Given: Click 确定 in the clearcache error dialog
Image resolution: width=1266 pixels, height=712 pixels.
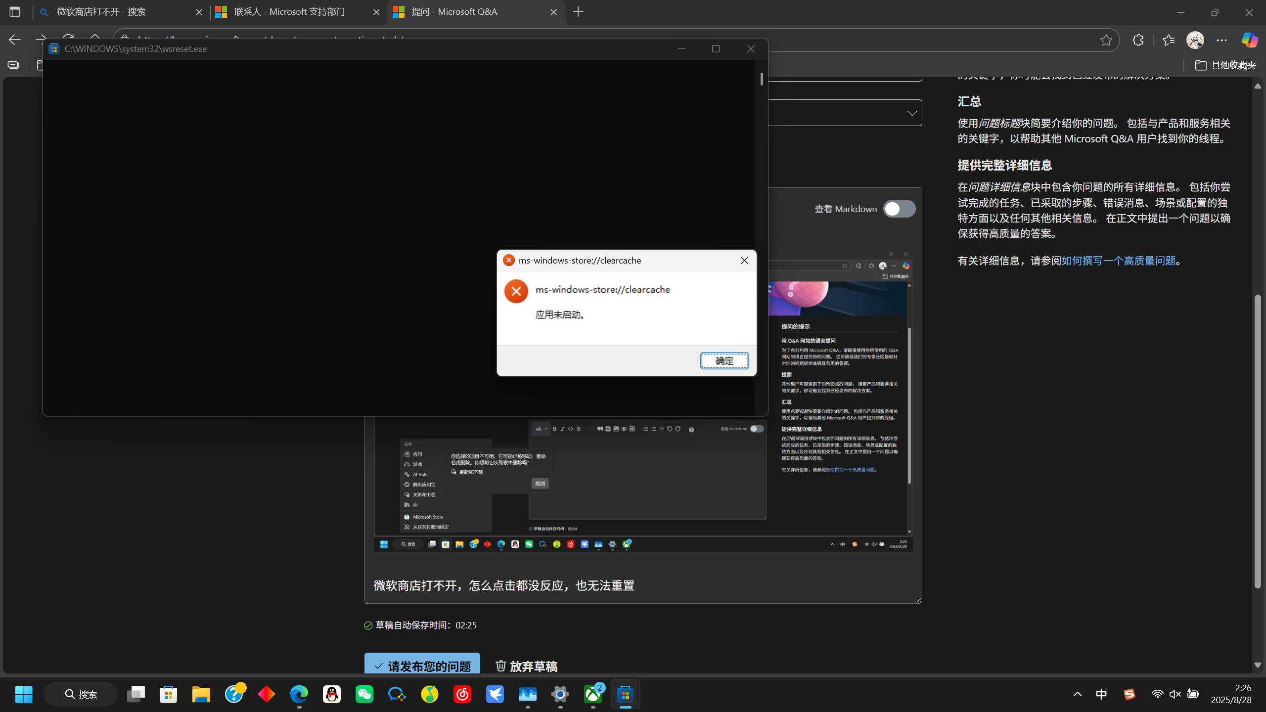Looking at the screenshot, I should [724, 361].
